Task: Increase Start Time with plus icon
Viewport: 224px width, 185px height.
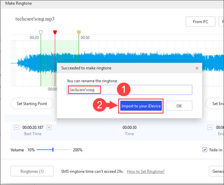Action: [49, 128]
